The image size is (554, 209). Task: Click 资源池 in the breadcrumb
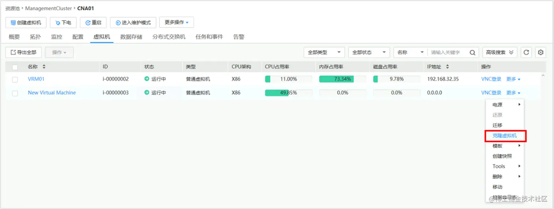[12, 8]
